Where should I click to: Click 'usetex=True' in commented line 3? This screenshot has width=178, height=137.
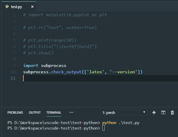coord(80,27)
